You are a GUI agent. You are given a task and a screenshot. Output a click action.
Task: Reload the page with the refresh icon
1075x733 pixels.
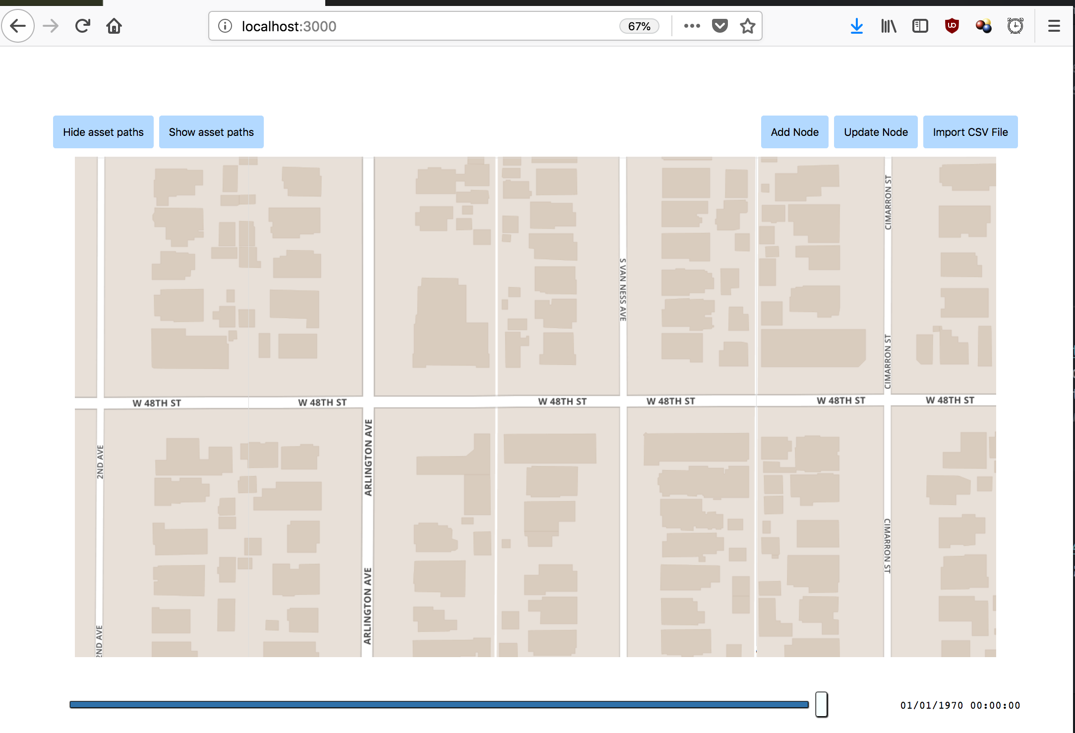[82, 26]
